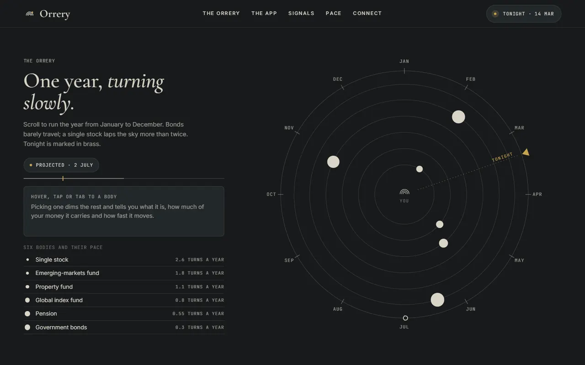
Task: Select the Single stock row
Action: [124, 260]
